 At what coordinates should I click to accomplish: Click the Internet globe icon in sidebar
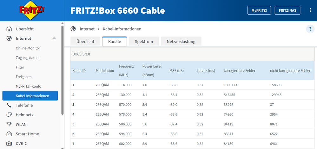pos(9,39)
